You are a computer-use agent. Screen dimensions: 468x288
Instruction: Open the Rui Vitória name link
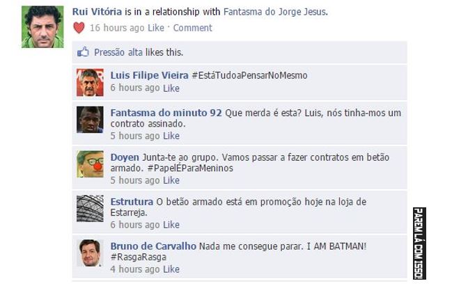(97, 12)
